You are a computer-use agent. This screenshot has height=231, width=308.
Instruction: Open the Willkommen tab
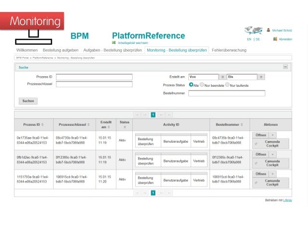pos(27,50)
